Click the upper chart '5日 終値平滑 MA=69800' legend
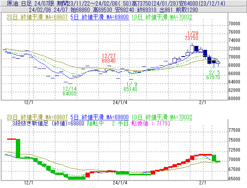This screenshot has height=188, width=247. [100, 17]
